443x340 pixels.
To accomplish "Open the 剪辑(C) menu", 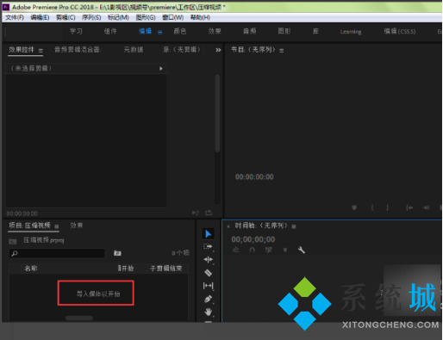I will (x=66, y=17).
